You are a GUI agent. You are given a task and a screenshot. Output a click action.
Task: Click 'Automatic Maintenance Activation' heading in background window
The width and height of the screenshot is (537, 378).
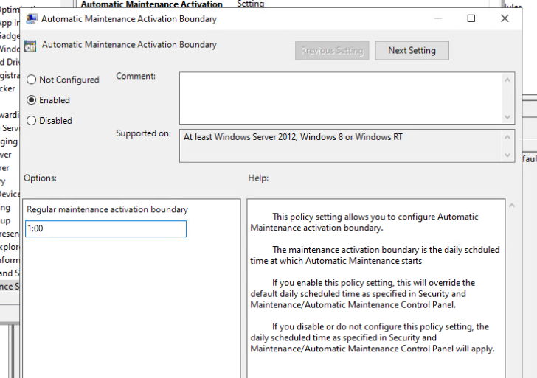click(152, 4)
